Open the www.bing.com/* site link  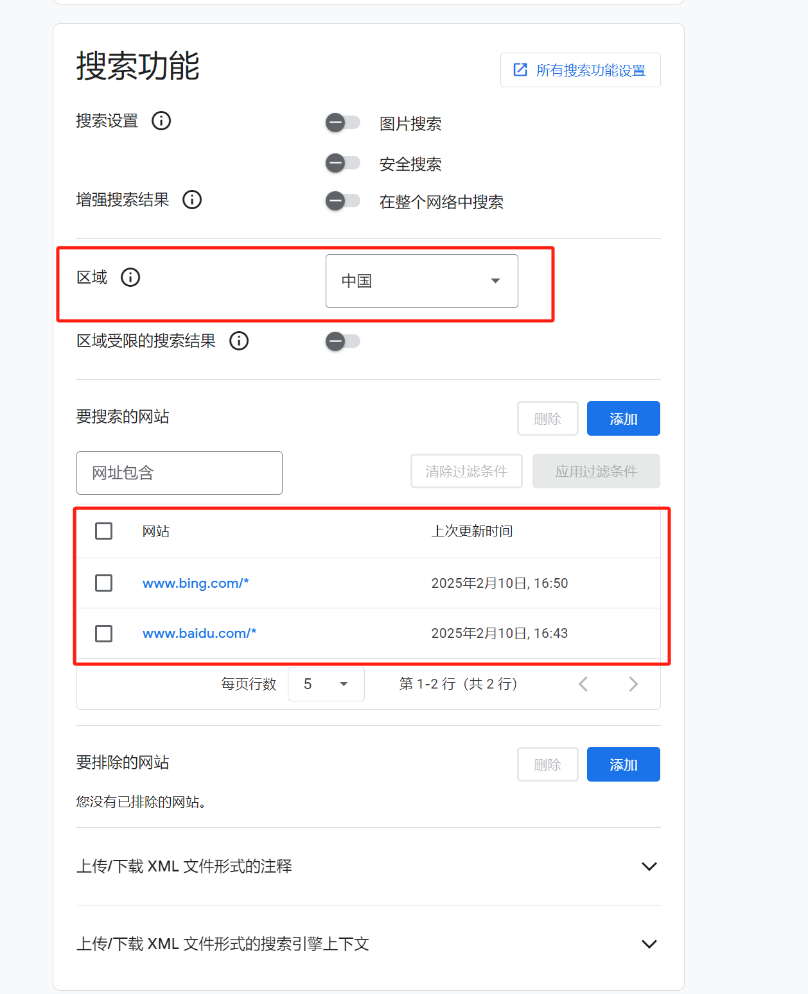pos(196,583)
